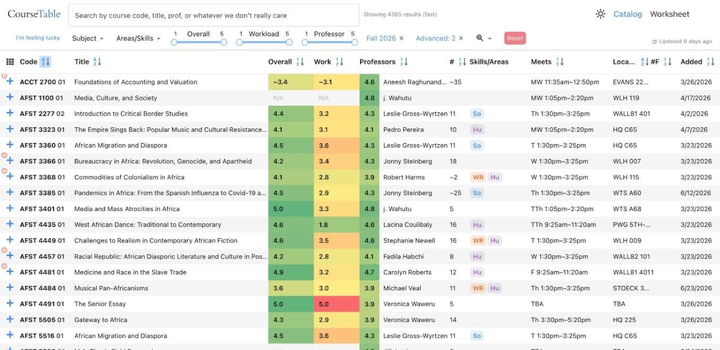Add AFST 4491 01 with plus icon
This screenshot has height=350, width=720.
click(x=10, y=304)
